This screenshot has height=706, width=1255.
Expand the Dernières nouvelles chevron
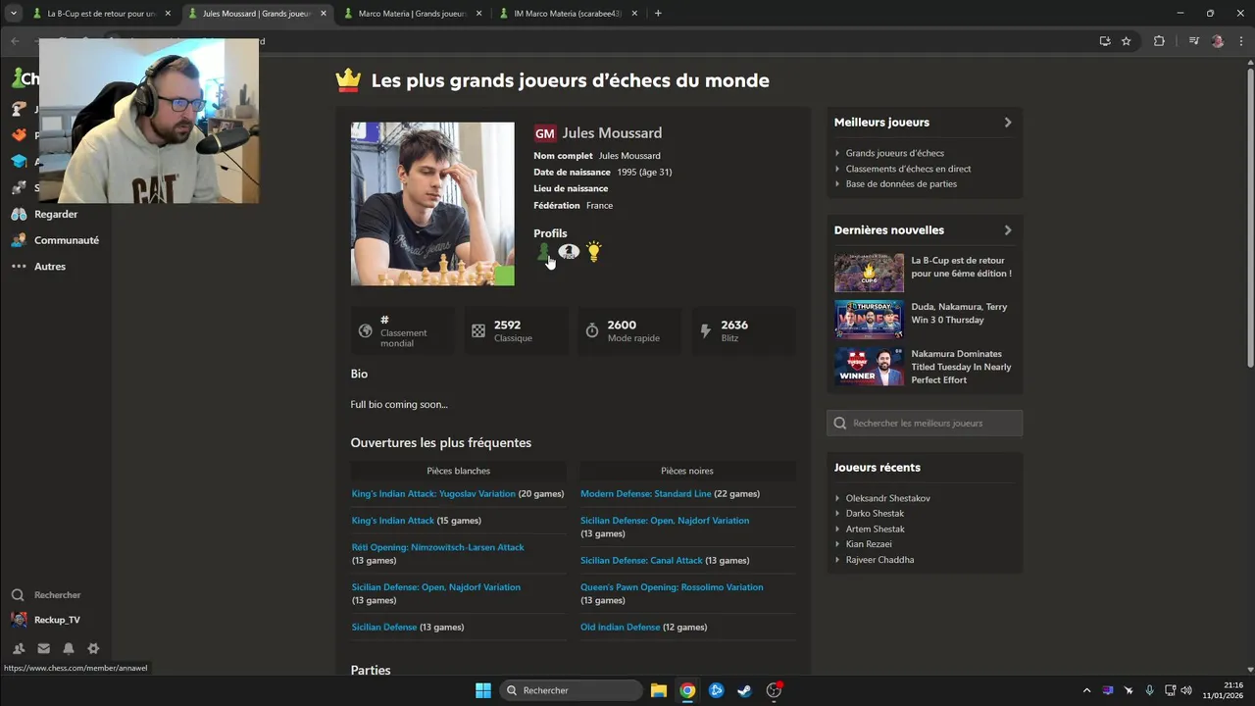pyautogui.click(x=1007, y=230)
